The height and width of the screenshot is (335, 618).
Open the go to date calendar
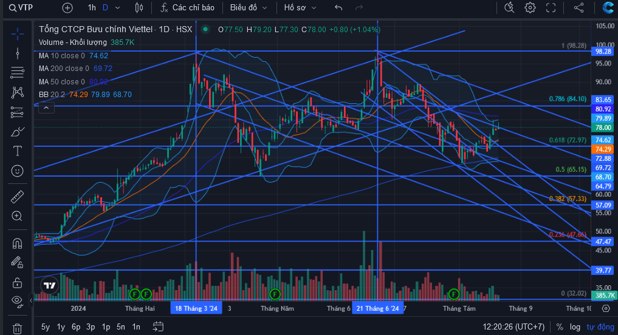point(158,327)
